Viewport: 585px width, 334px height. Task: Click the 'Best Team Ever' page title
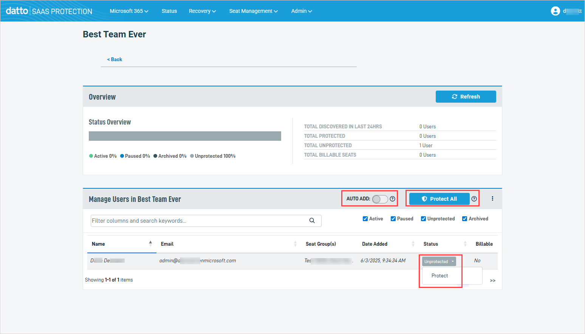(115, 34)
